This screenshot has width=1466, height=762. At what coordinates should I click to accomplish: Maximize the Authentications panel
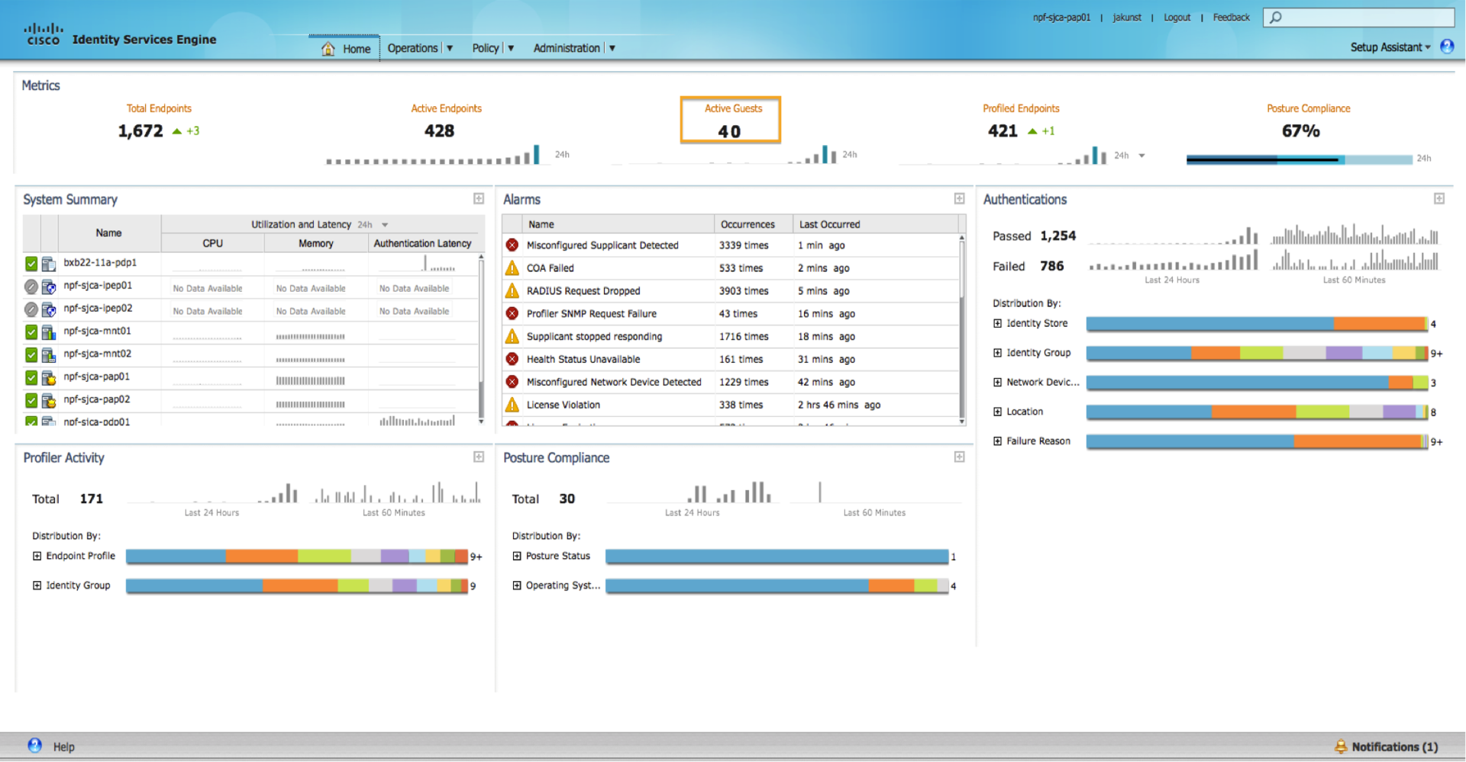click(x=1439, y=199)
